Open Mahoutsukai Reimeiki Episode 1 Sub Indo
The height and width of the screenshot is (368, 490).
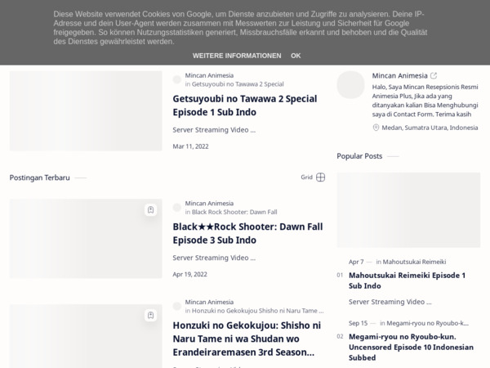[408, 280]
